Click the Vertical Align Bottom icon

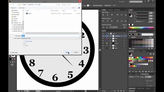pos(126,15)
